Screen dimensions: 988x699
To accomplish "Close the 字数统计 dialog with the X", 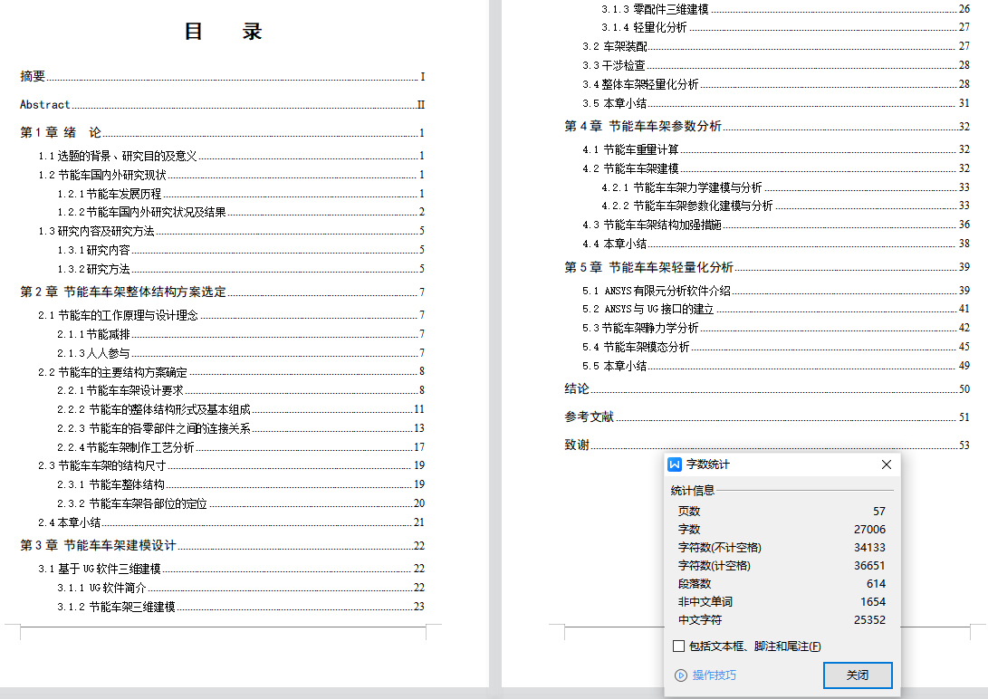I will pos(886,464).
